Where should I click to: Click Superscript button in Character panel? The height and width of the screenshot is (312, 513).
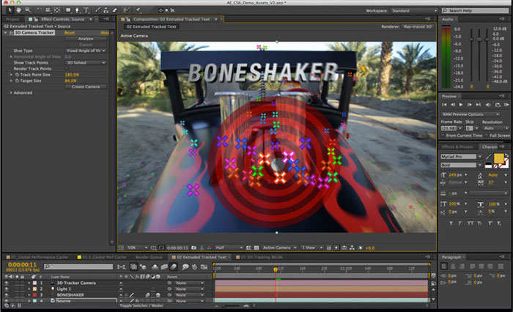[490, 223]
